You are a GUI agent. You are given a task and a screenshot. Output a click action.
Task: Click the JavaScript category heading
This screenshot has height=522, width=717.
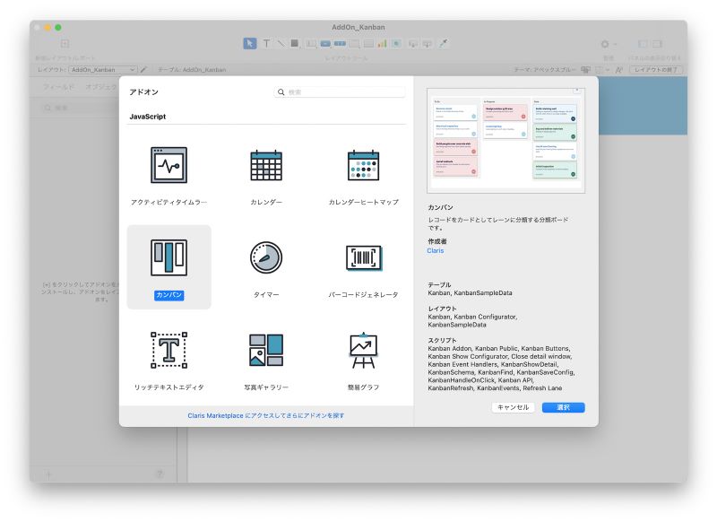(148, 117)
